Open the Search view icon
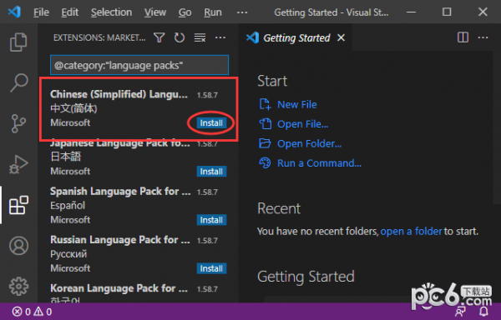The width and height of the screenshot is (501, 320). 18,82
